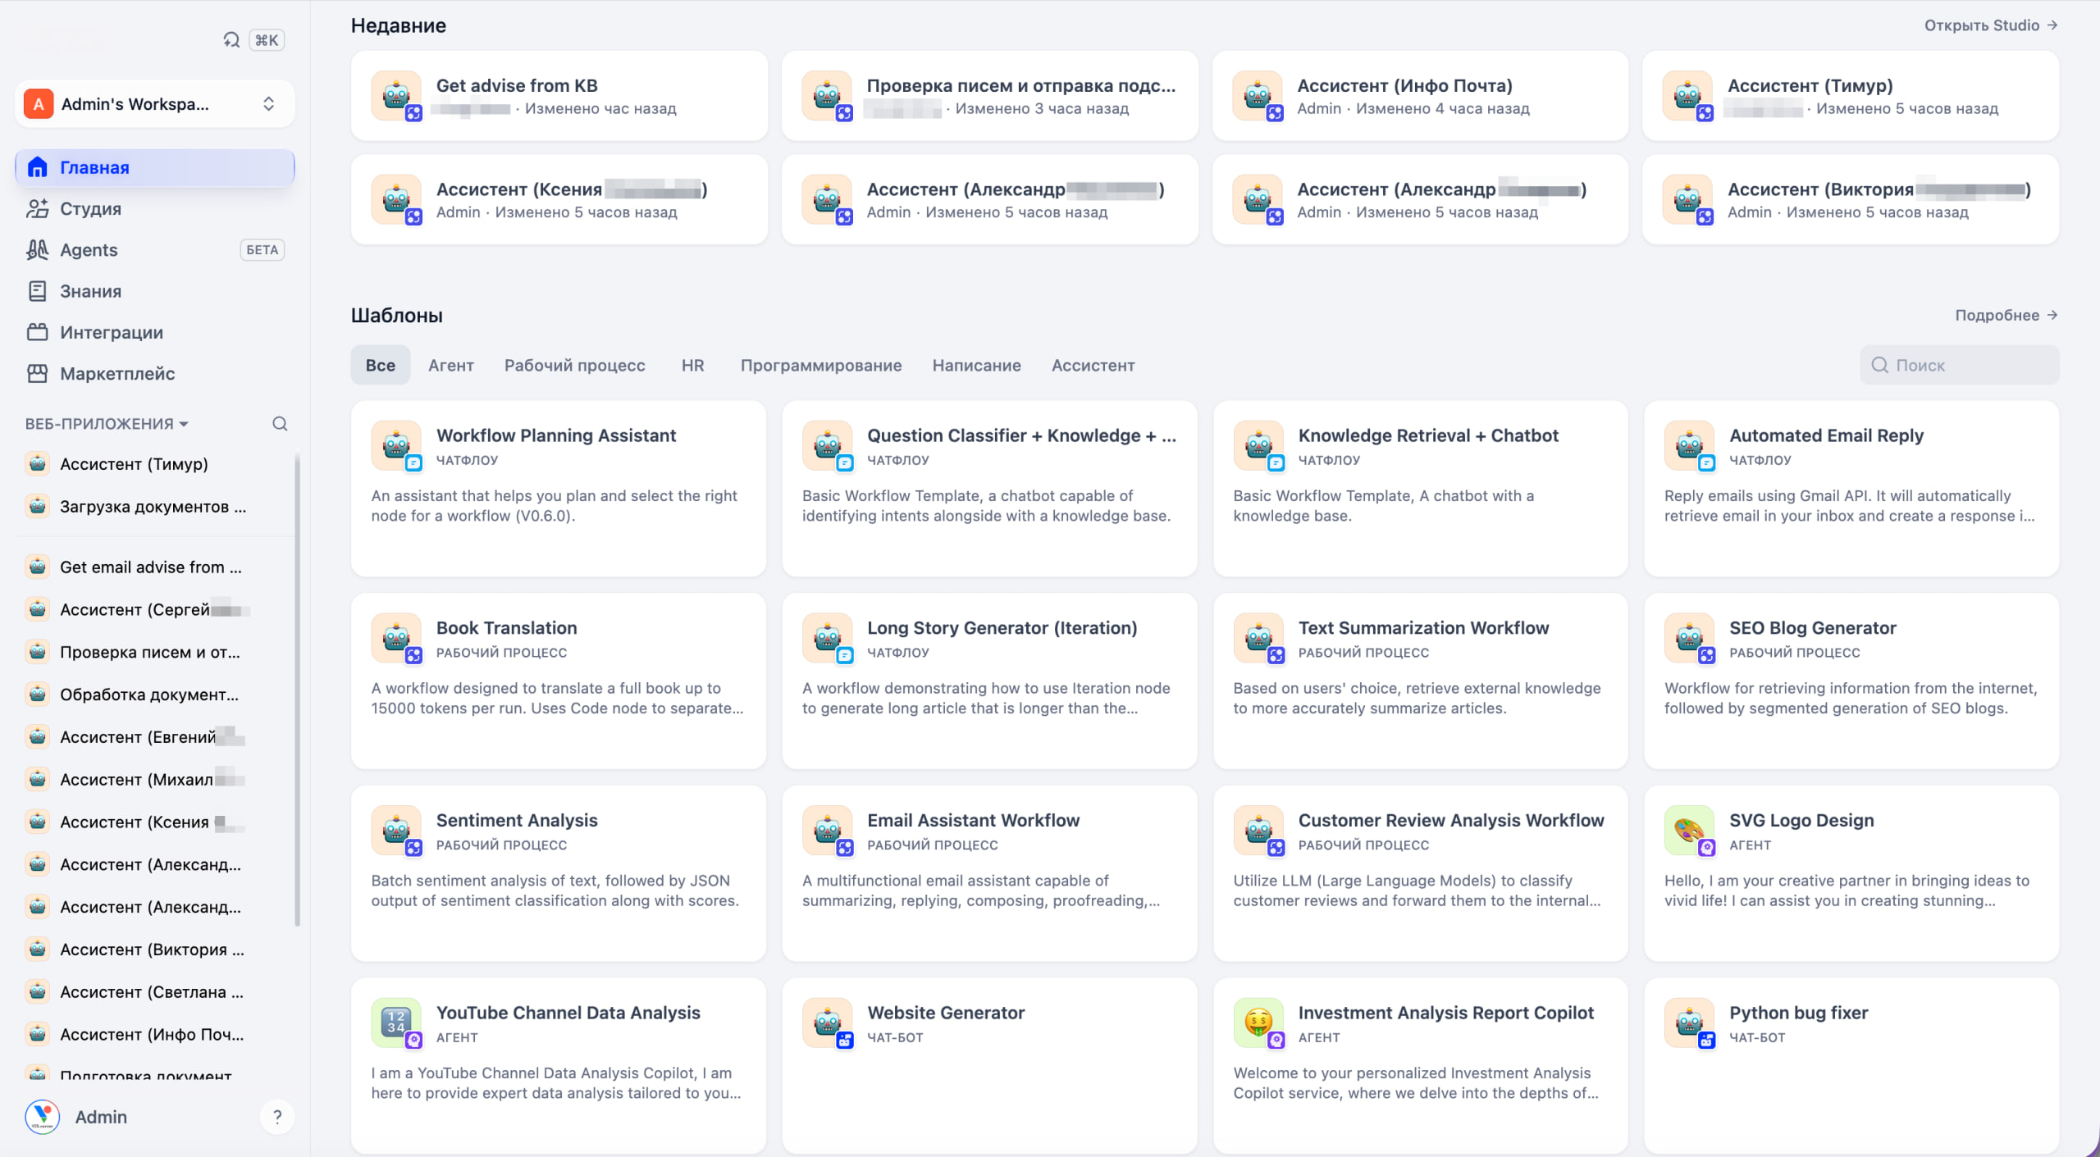Open recent card Проверка писем и отправка подс...
The width and height of the screenshot is (2100, 1157).
[990, 96]
